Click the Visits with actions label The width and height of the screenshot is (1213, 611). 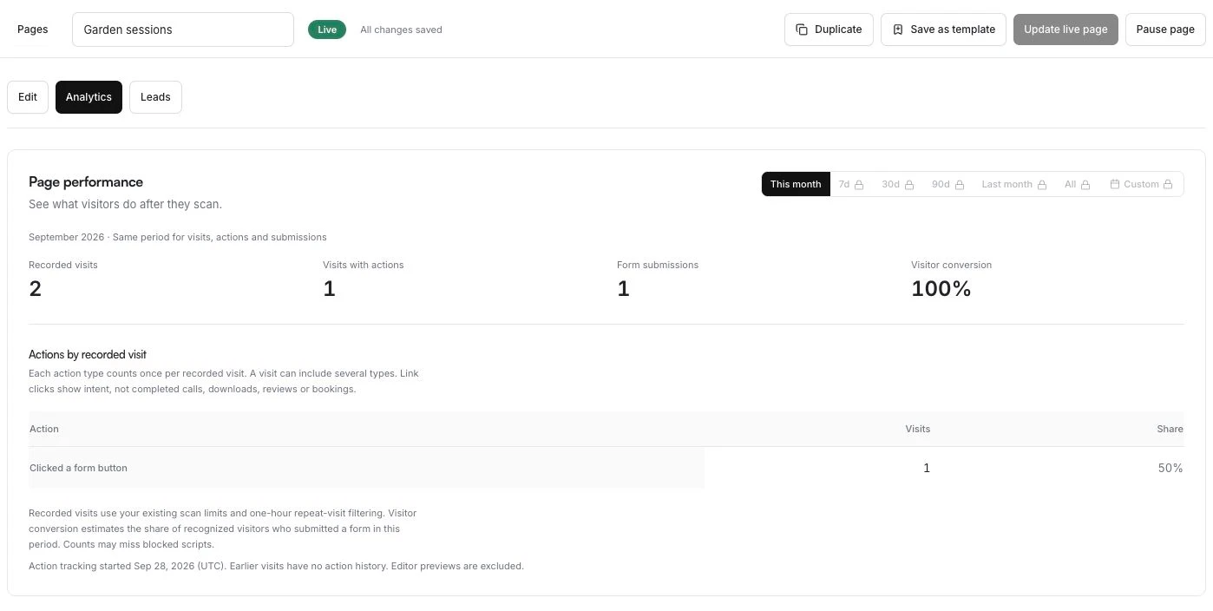[364, 265]
